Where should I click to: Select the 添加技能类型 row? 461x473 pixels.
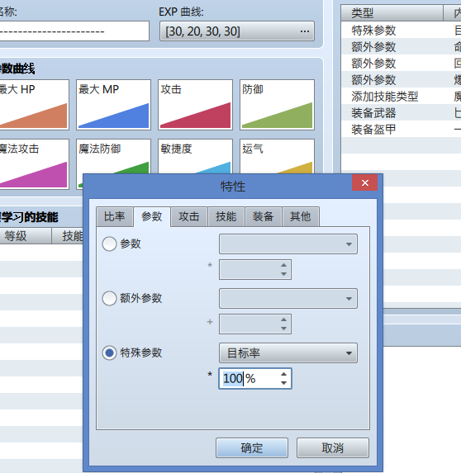[x=401, y=97]
